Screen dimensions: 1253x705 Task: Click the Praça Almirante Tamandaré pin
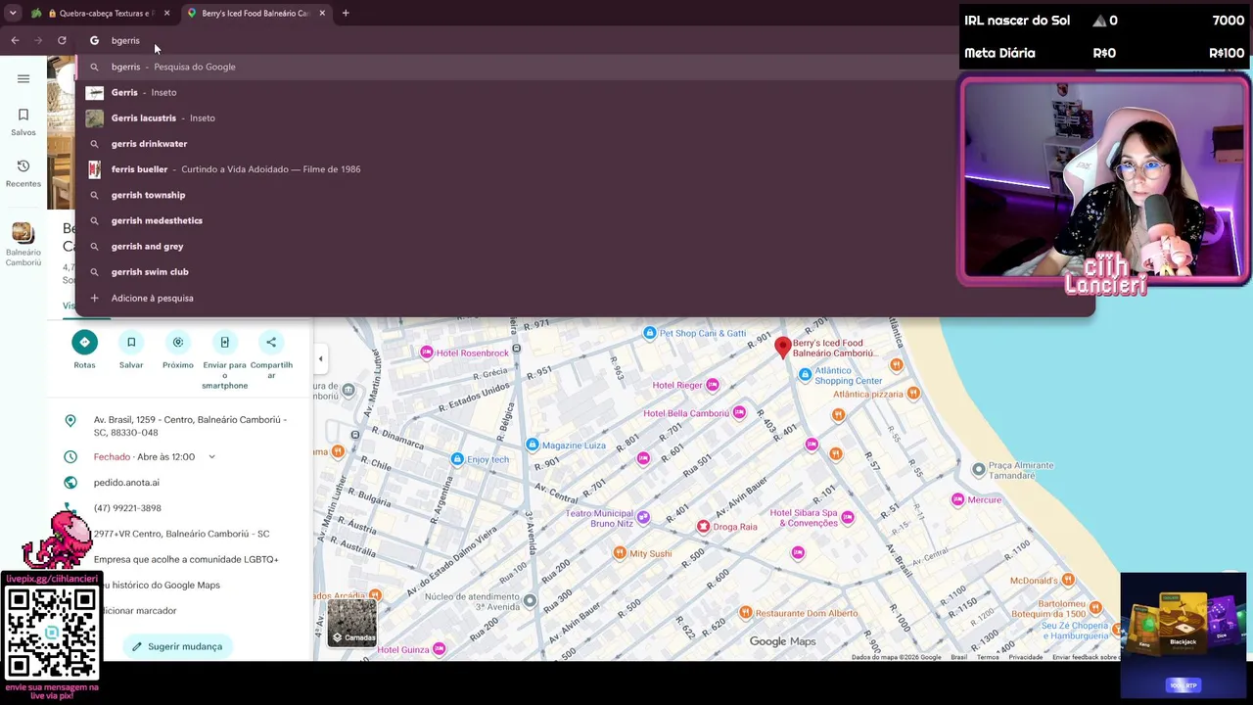[978, 470]
